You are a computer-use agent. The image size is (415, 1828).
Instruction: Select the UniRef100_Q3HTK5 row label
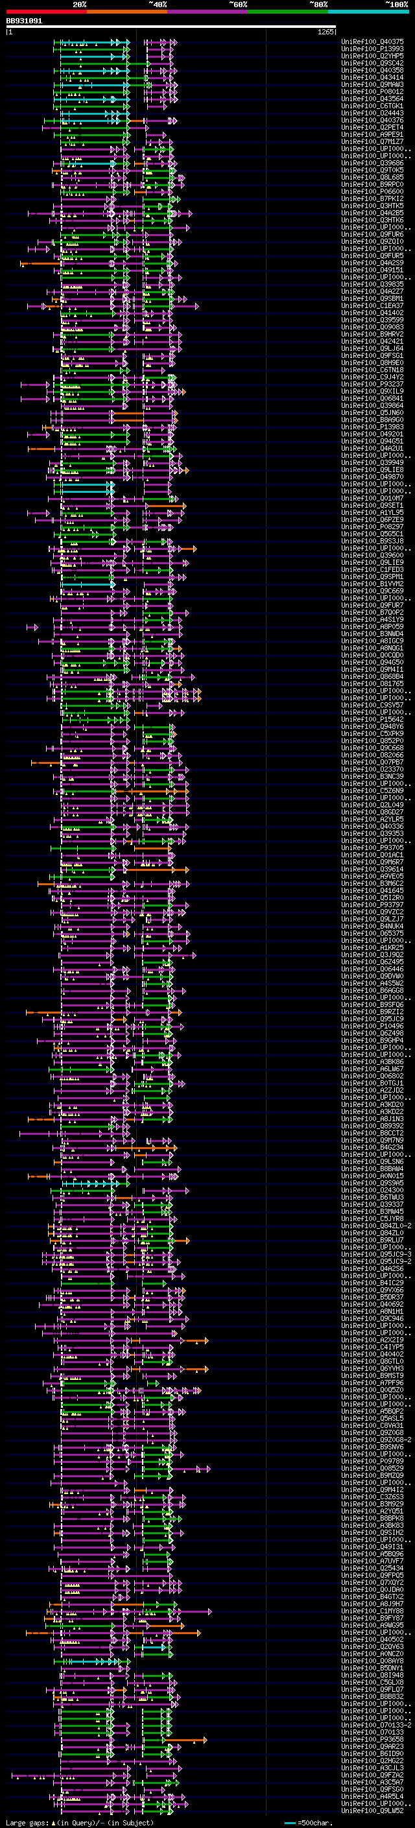tap(372, 206)
